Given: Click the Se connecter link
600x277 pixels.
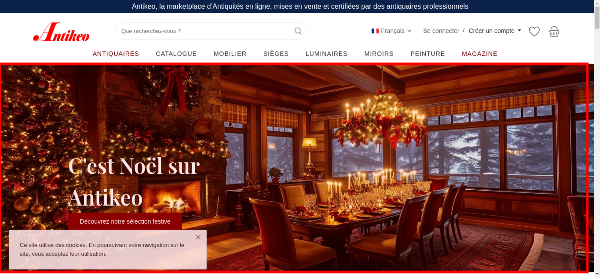Looking at the screenshot, I should (441, 31).
